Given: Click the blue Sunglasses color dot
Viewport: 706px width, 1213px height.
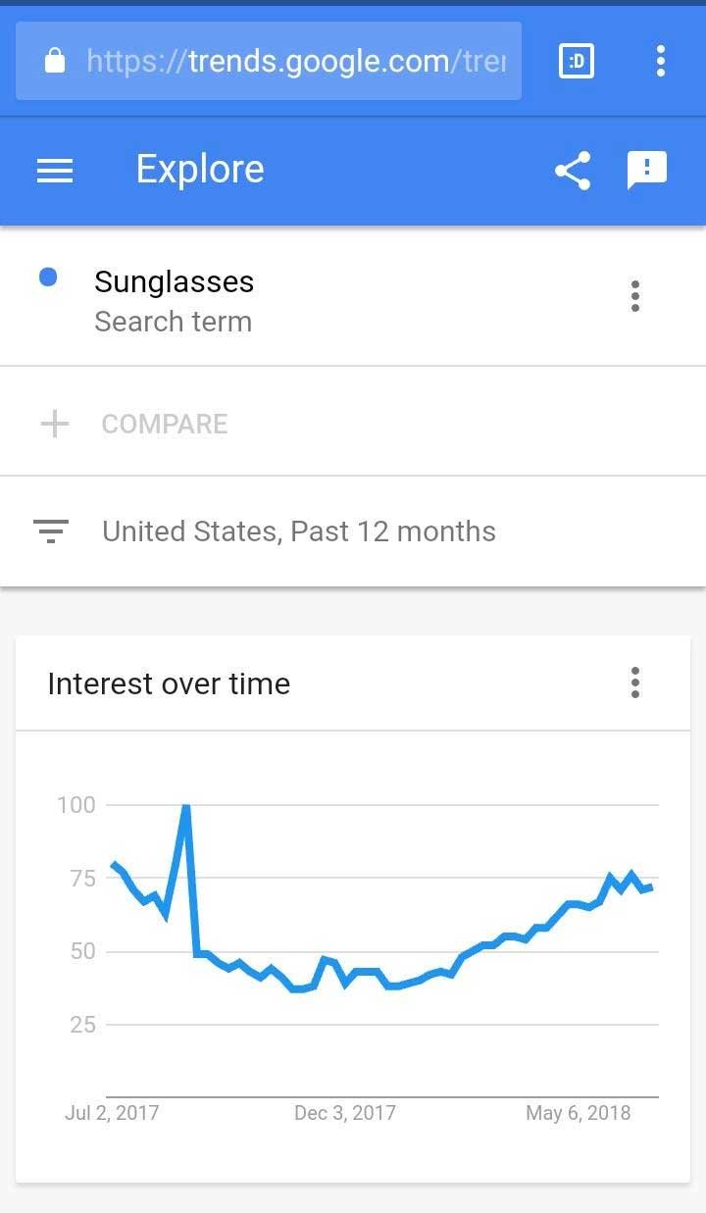Looking at the screenshot, I should (x=48, y=278).
